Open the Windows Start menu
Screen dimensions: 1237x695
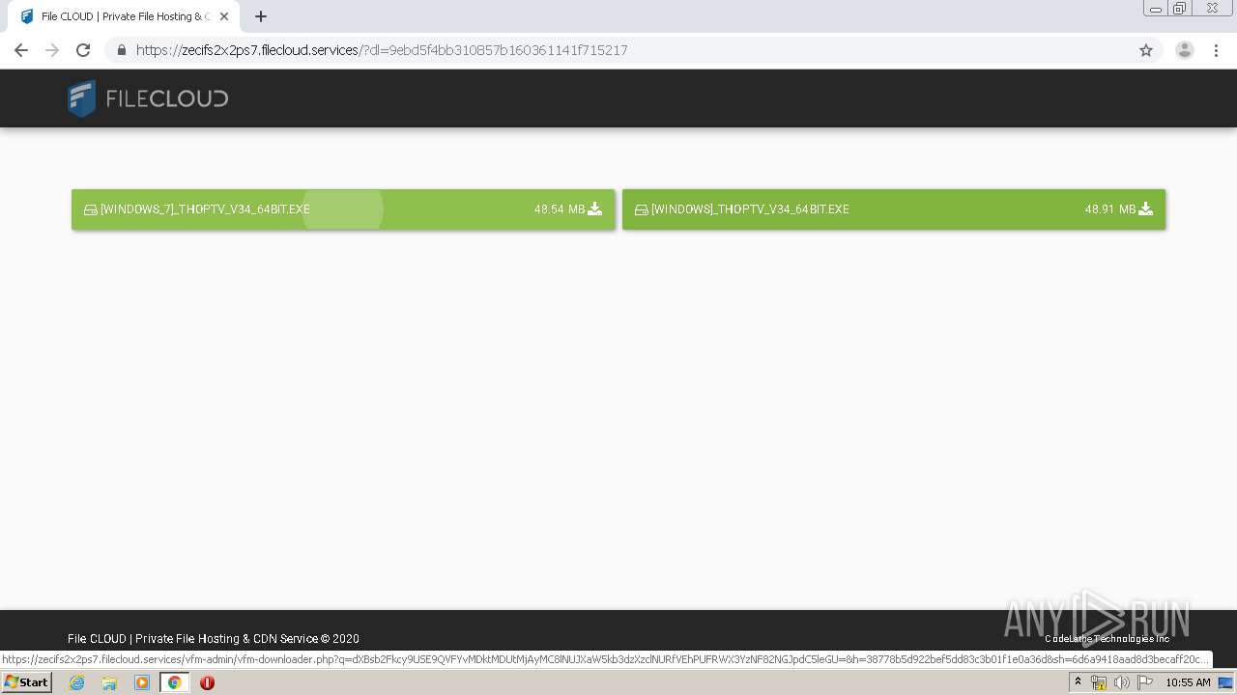tap(27, 682)
